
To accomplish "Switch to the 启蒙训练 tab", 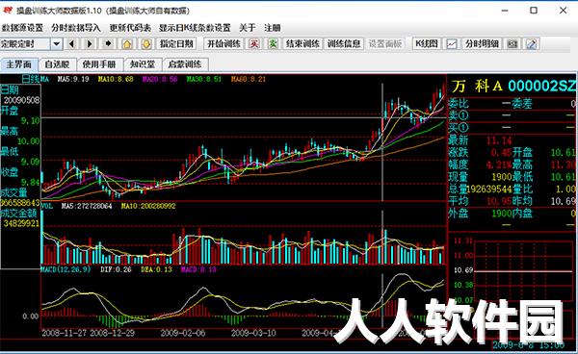I will click(185, 64).
